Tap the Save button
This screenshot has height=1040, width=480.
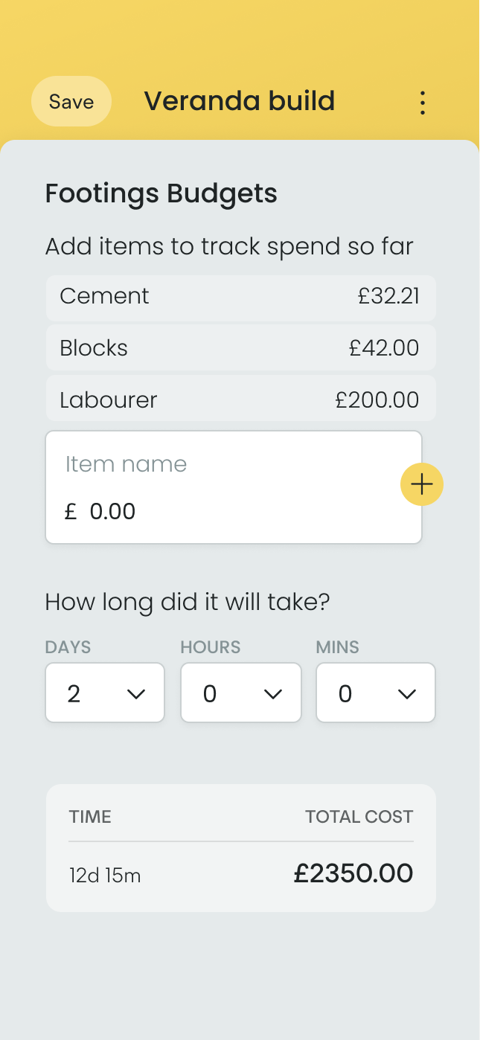[71, 101]
